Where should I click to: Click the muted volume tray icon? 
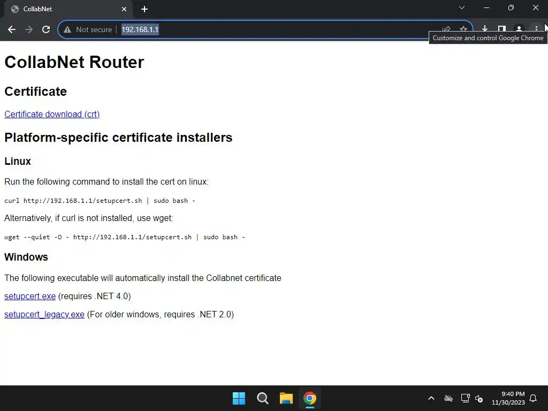pos(479,398)
